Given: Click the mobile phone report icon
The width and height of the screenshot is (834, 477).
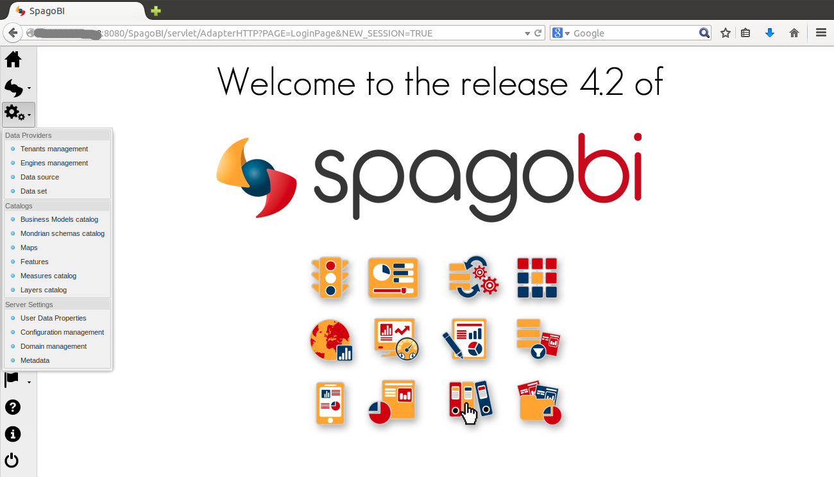Looking at the screenshot, I should point(330,403).
